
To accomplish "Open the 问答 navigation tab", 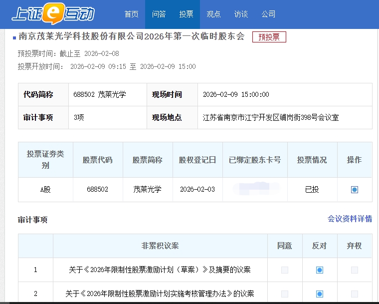I will click(159, 14).
